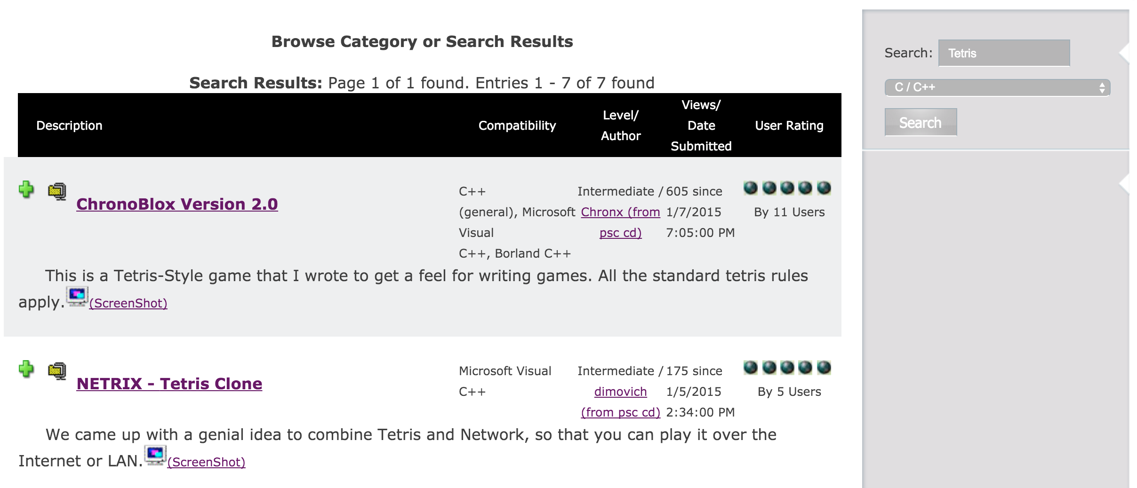
Task: Click the fifth rating globe for NETRIX
Action: [824, 367]
